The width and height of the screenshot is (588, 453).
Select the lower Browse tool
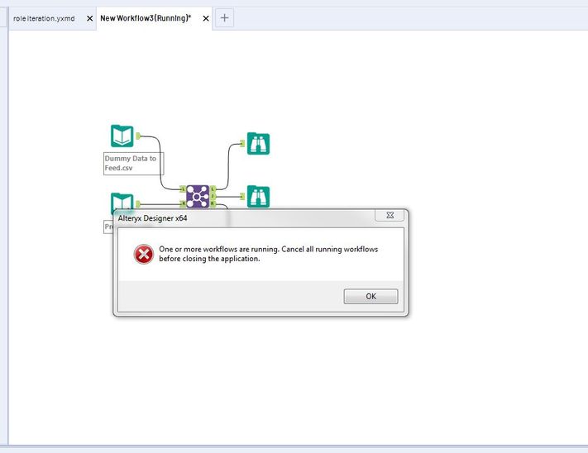[258, 197]
